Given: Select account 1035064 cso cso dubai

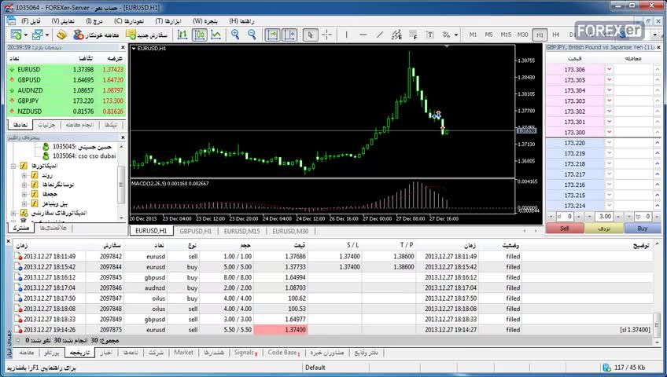Looking at the screenshot, I should click(x=79, y=156).
